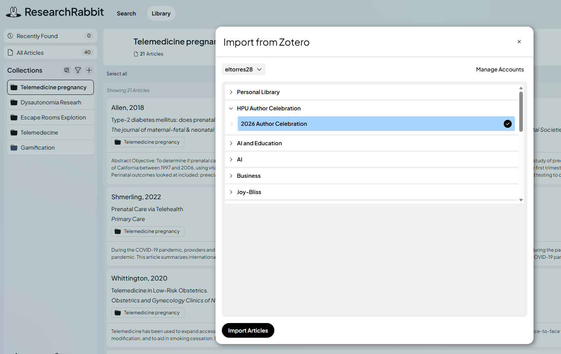The height and width of the screenshot is (354, 561).
Task: Click the scrollbar down arrow in library list
Action: click(x=521, y=200)
